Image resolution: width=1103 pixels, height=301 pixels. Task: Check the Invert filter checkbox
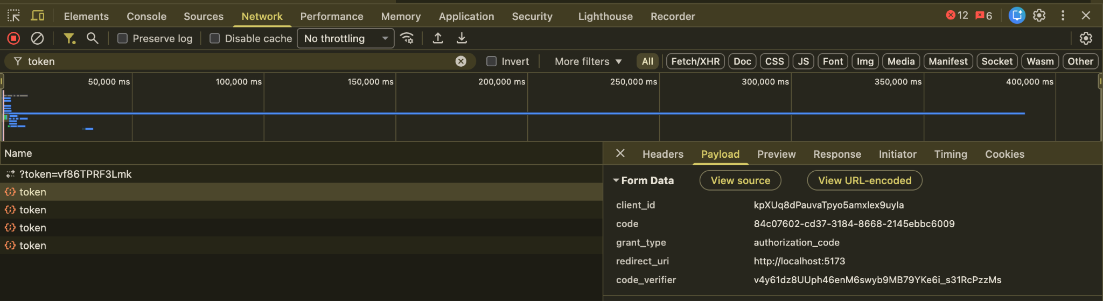pos(491,61)
